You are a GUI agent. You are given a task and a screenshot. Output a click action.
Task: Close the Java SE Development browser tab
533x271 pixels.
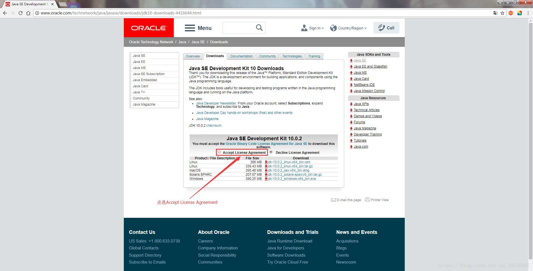point(52,4)
